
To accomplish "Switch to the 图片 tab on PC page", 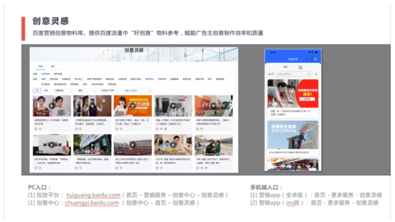I will [53, 65].
